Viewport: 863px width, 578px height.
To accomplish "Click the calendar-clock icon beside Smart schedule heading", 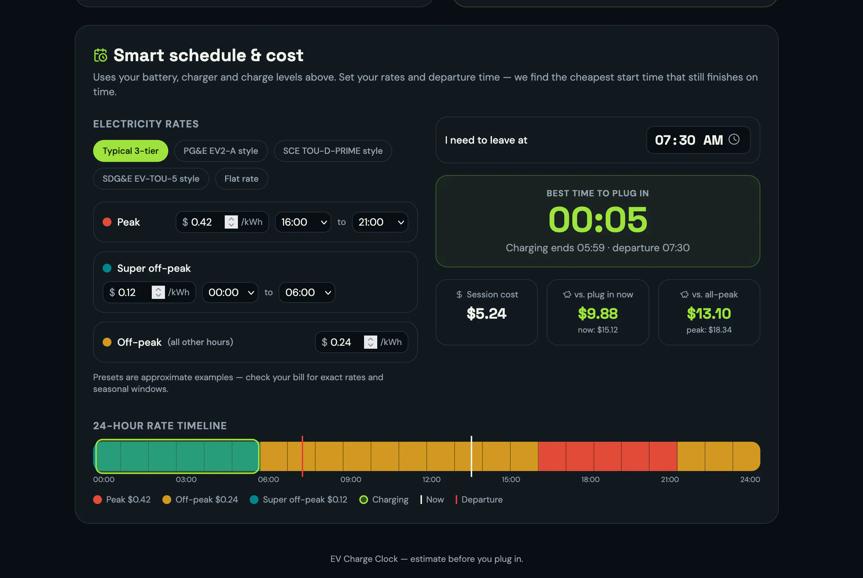I will coord(100,55).
